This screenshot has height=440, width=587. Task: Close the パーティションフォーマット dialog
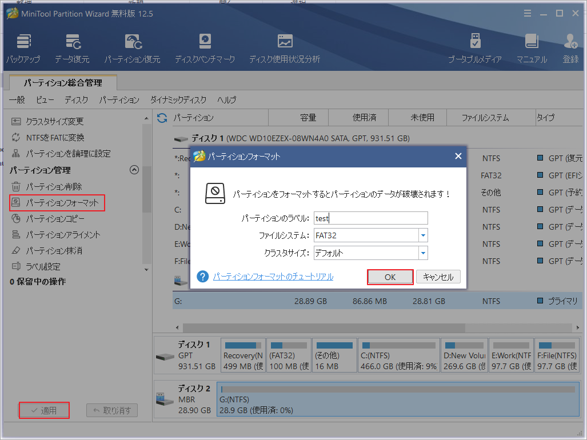pos(458,156)
